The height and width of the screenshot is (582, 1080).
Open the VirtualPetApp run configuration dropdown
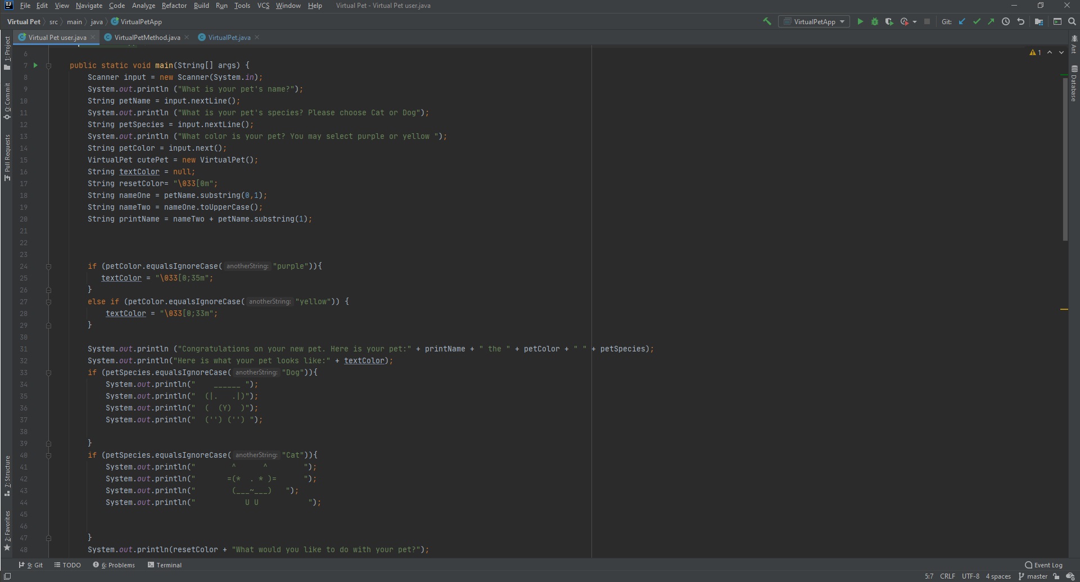(x=814, y=21)
